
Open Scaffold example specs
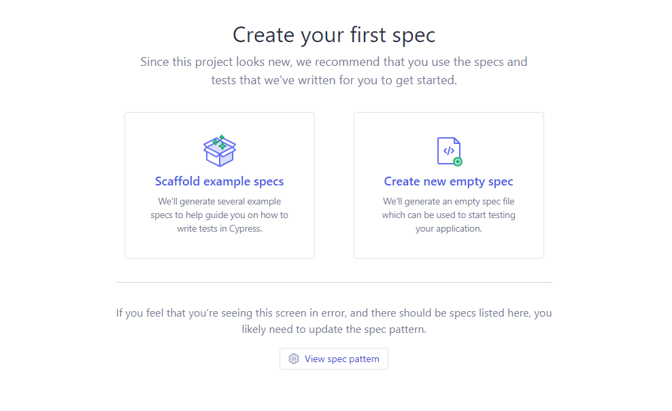[x=219, y=181]
